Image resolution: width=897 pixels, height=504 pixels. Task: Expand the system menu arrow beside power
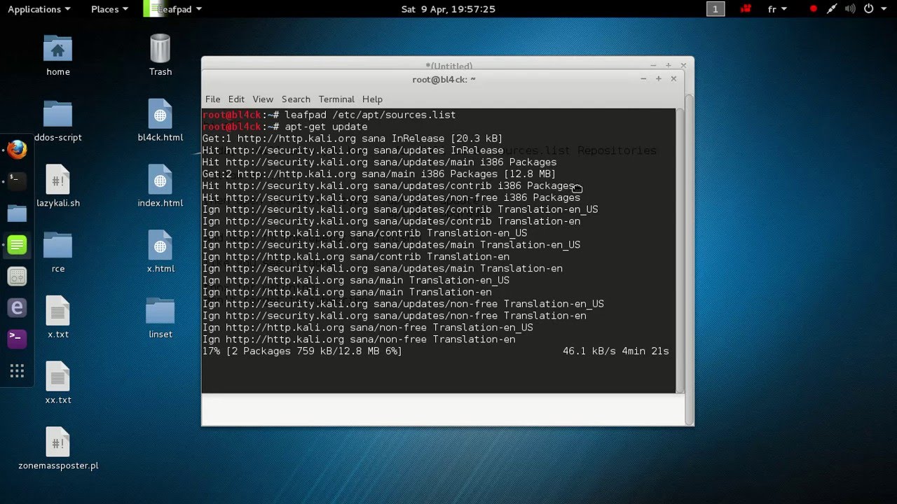pos(883,9)
